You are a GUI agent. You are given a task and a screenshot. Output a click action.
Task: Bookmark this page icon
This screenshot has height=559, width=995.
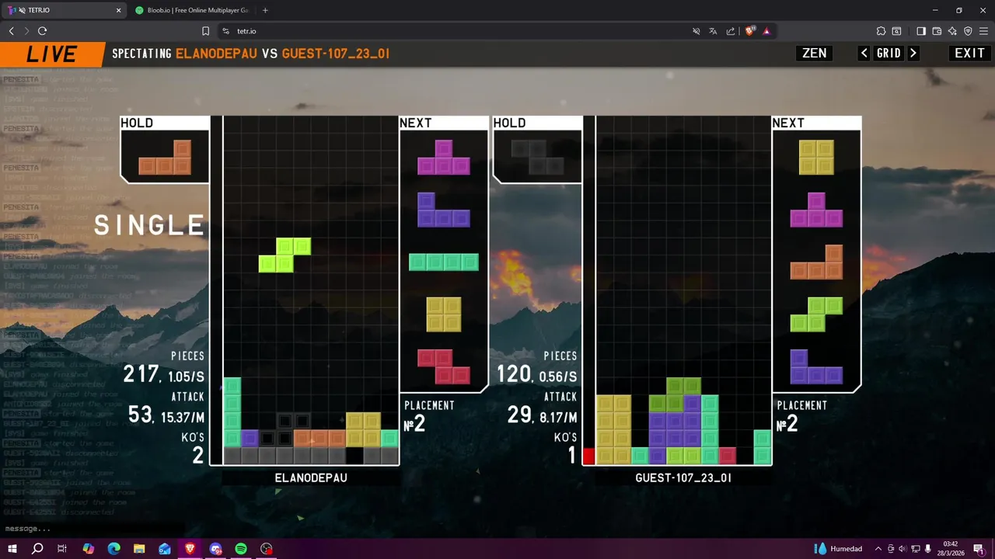coord(206,31)
